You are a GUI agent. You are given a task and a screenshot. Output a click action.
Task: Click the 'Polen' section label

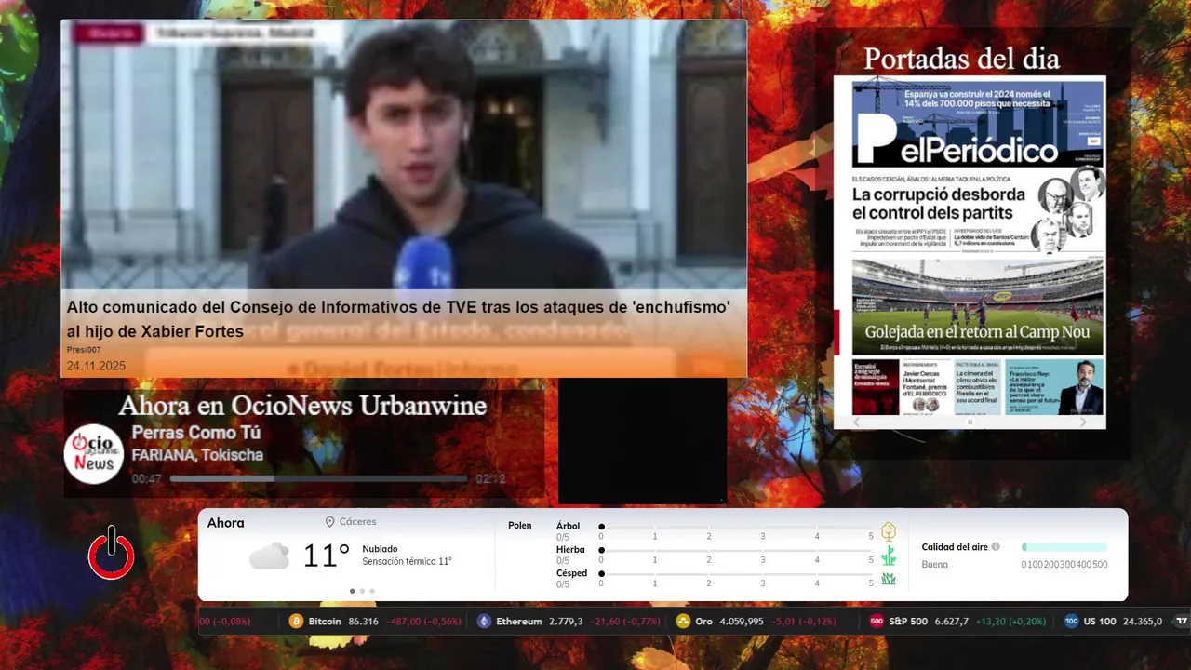click(520, 526)
